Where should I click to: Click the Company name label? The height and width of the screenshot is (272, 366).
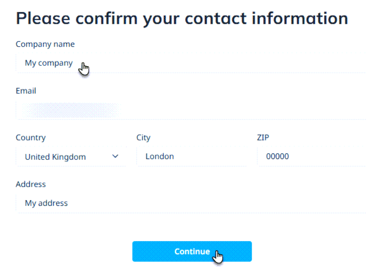pyautogui.click(x=45, y=44)
